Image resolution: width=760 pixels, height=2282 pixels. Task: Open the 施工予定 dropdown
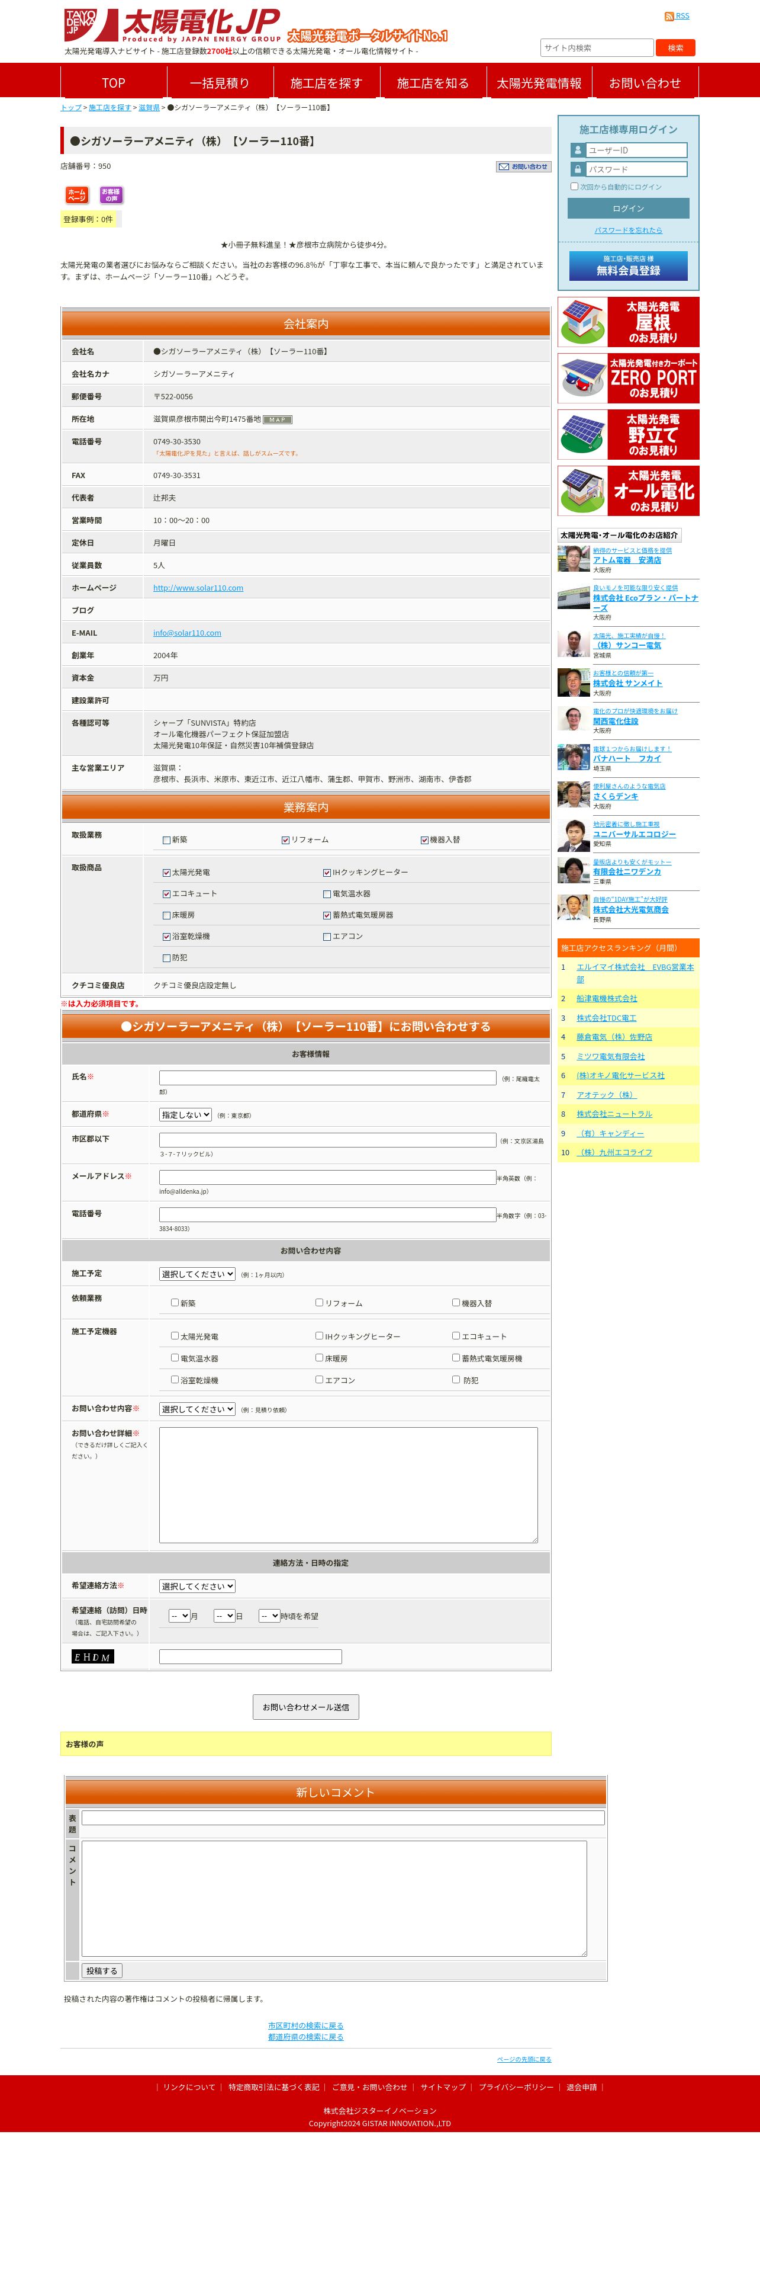click(197, 1275)
